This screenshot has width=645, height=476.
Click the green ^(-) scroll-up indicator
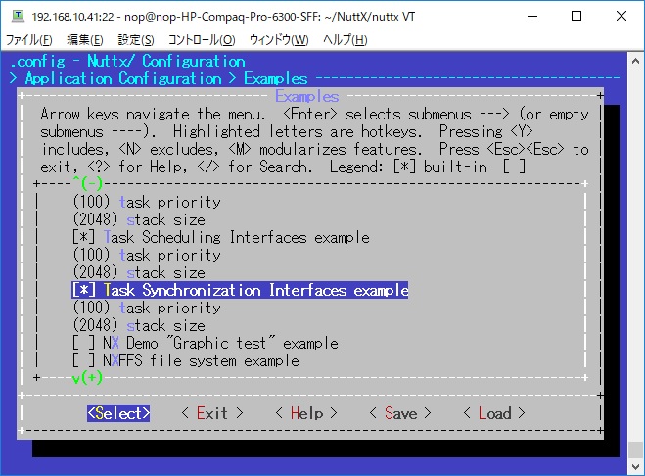click(88, 183)
